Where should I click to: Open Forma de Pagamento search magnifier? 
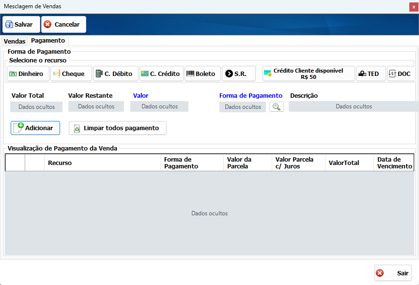click(277, 107)
